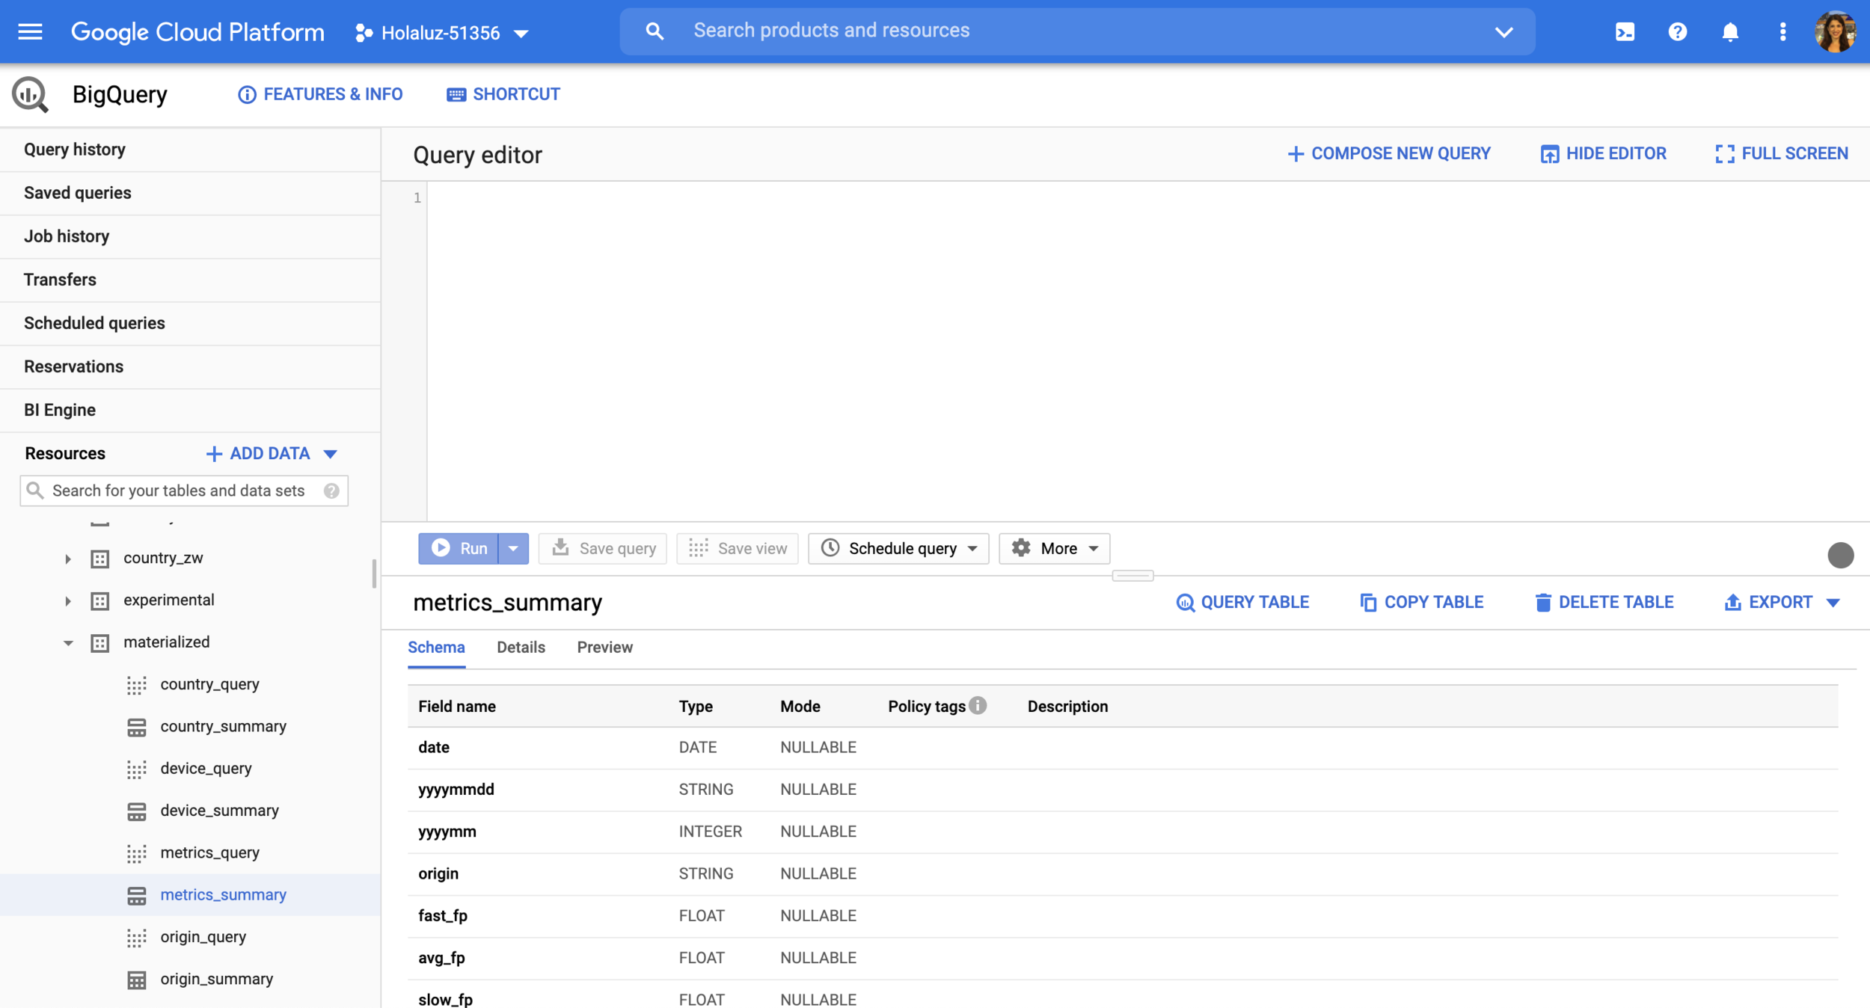Switch to the Details tab
This screenshot has height=1008, width=1870.
tap(521, 647)
